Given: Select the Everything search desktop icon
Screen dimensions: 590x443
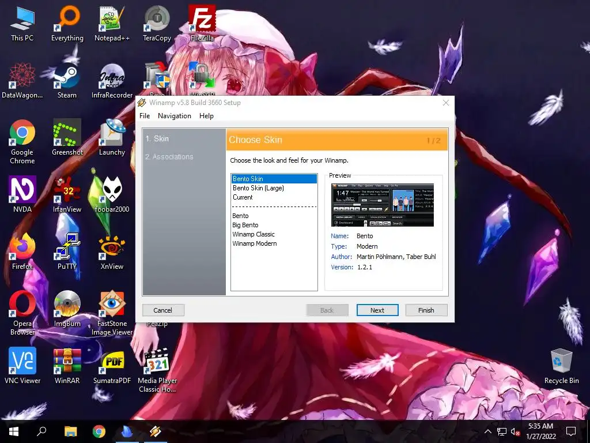Looking at the screenshot, I should [x=67, y=23].
